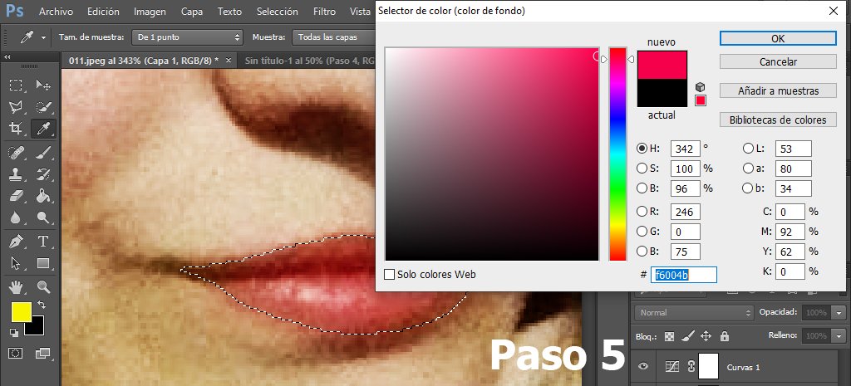Toggle Quick Mask mode
Viewport: 851px width, 386px height.
(x=16, y=354)
